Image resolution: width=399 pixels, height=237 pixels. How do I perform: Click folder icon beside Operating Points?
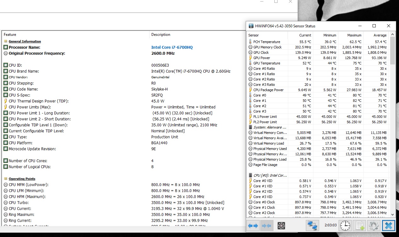(6, 179)
